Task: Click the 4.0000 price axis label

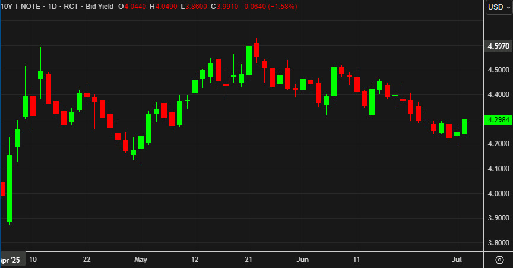Action: click(496, 194)
